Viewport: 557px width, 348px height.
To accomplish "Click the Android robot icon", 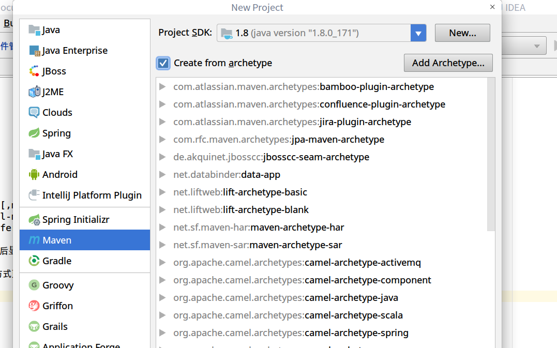I will (34, 174).
